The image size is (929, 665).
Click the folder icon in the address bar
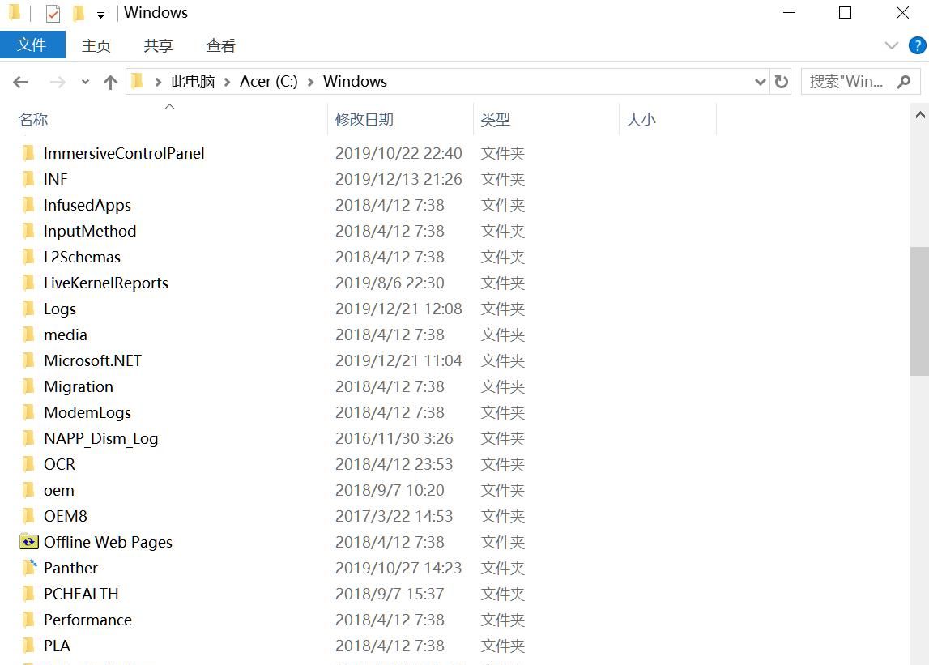137,81
